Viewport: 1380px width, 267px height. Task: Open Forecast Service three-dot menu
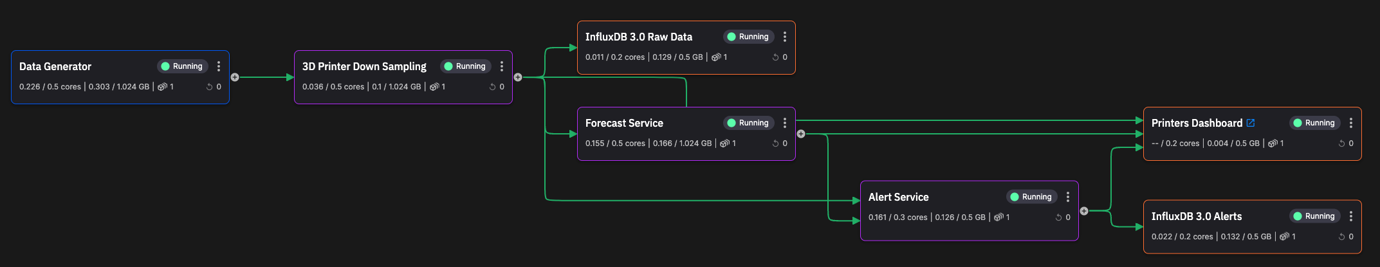coord(785,123)
